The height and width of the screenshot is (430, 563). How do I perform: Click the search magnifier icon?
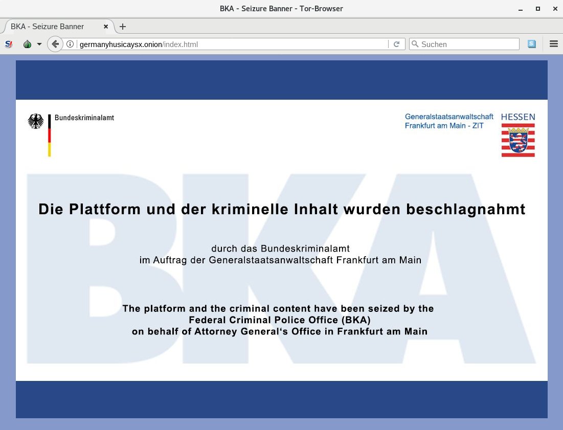415,44
